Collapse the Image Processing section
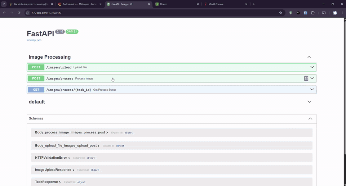 pos(309,57)
